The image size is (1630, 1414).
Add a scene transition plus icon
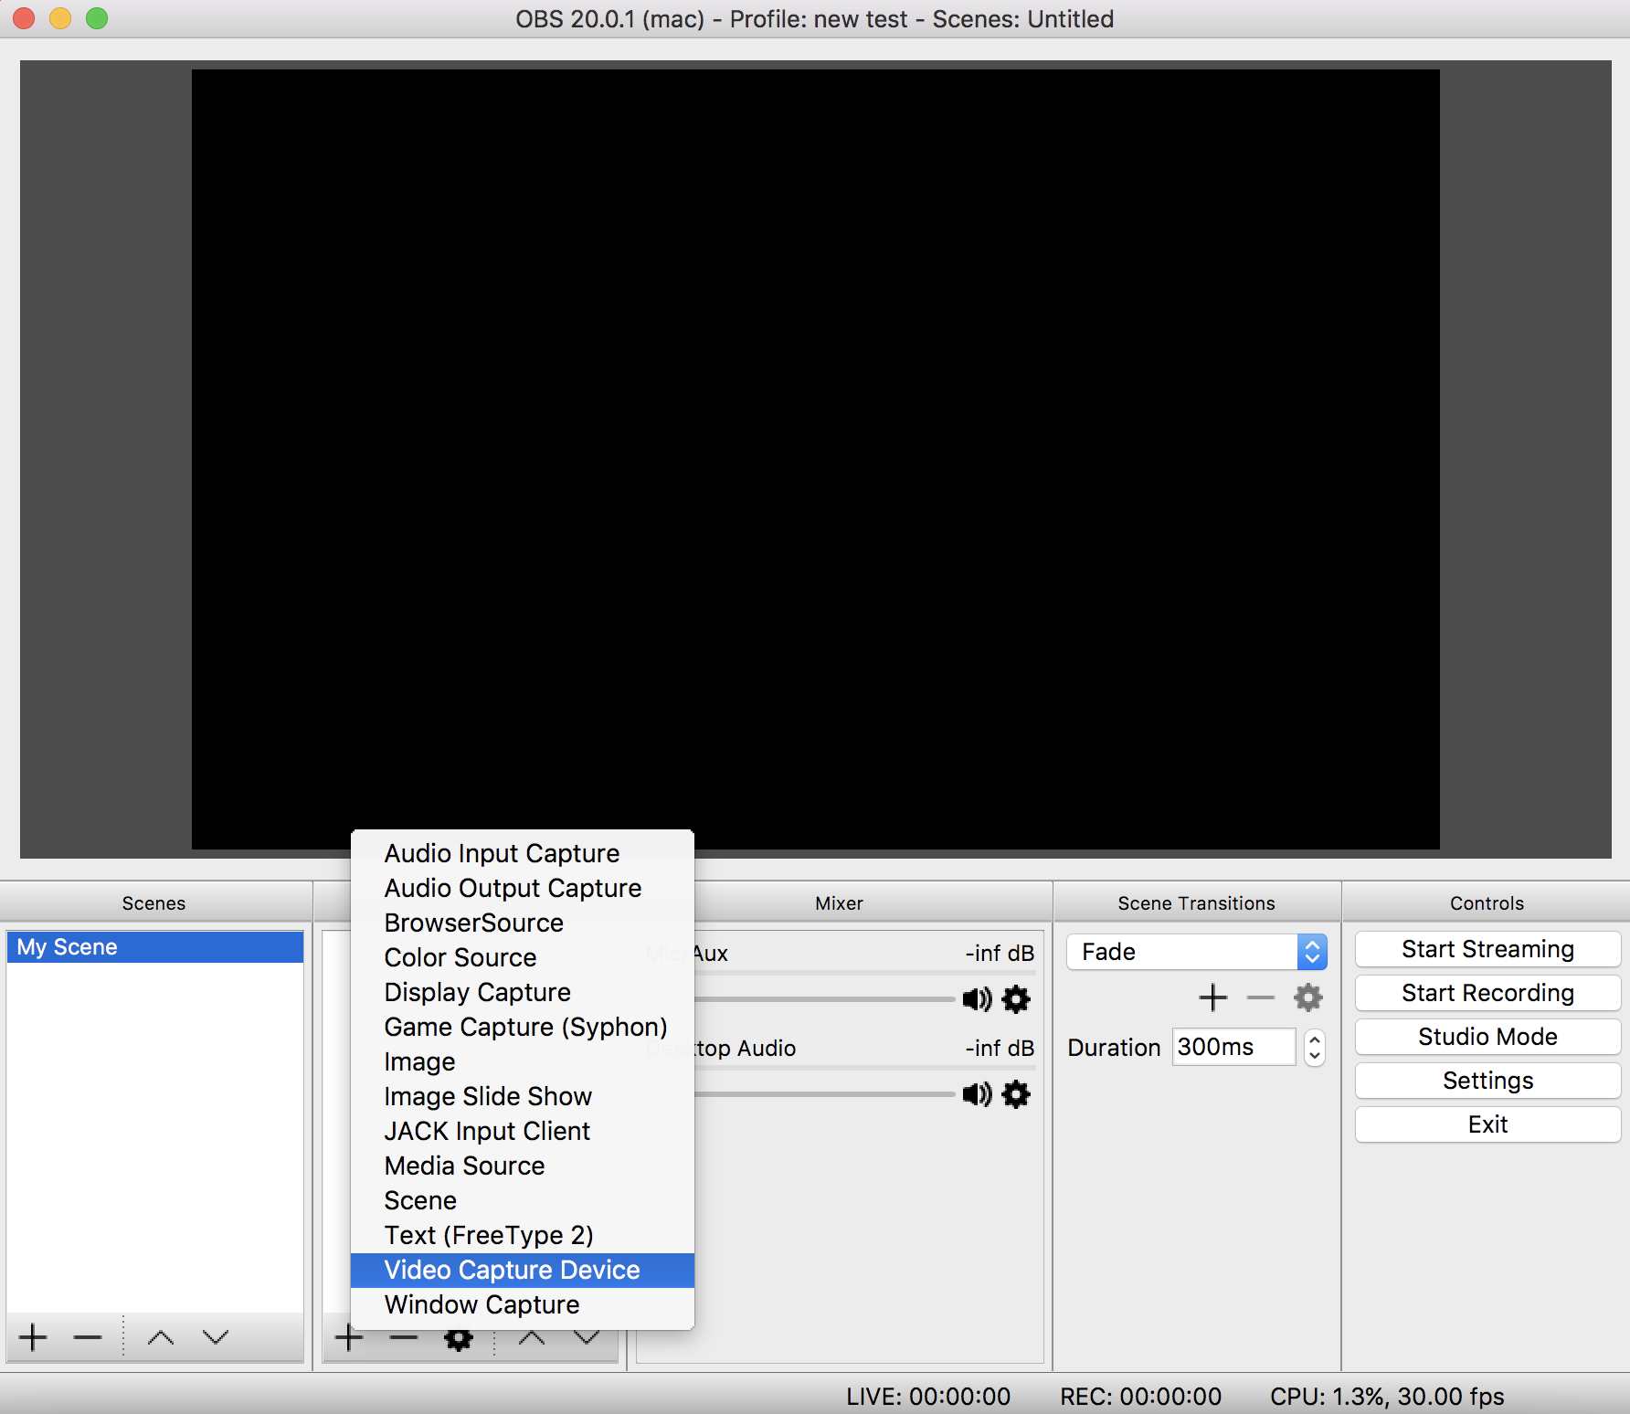pos(1213,997)
